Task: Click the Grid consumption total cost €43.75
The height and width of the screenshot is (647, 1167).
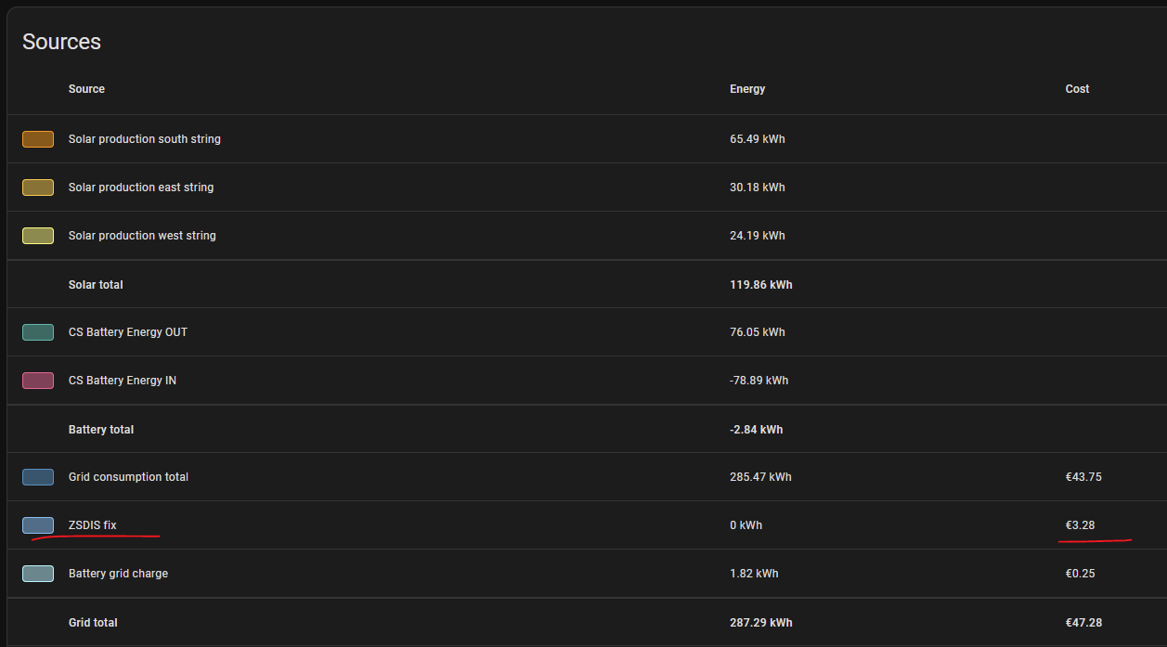Action: [x=1083, y=477]
